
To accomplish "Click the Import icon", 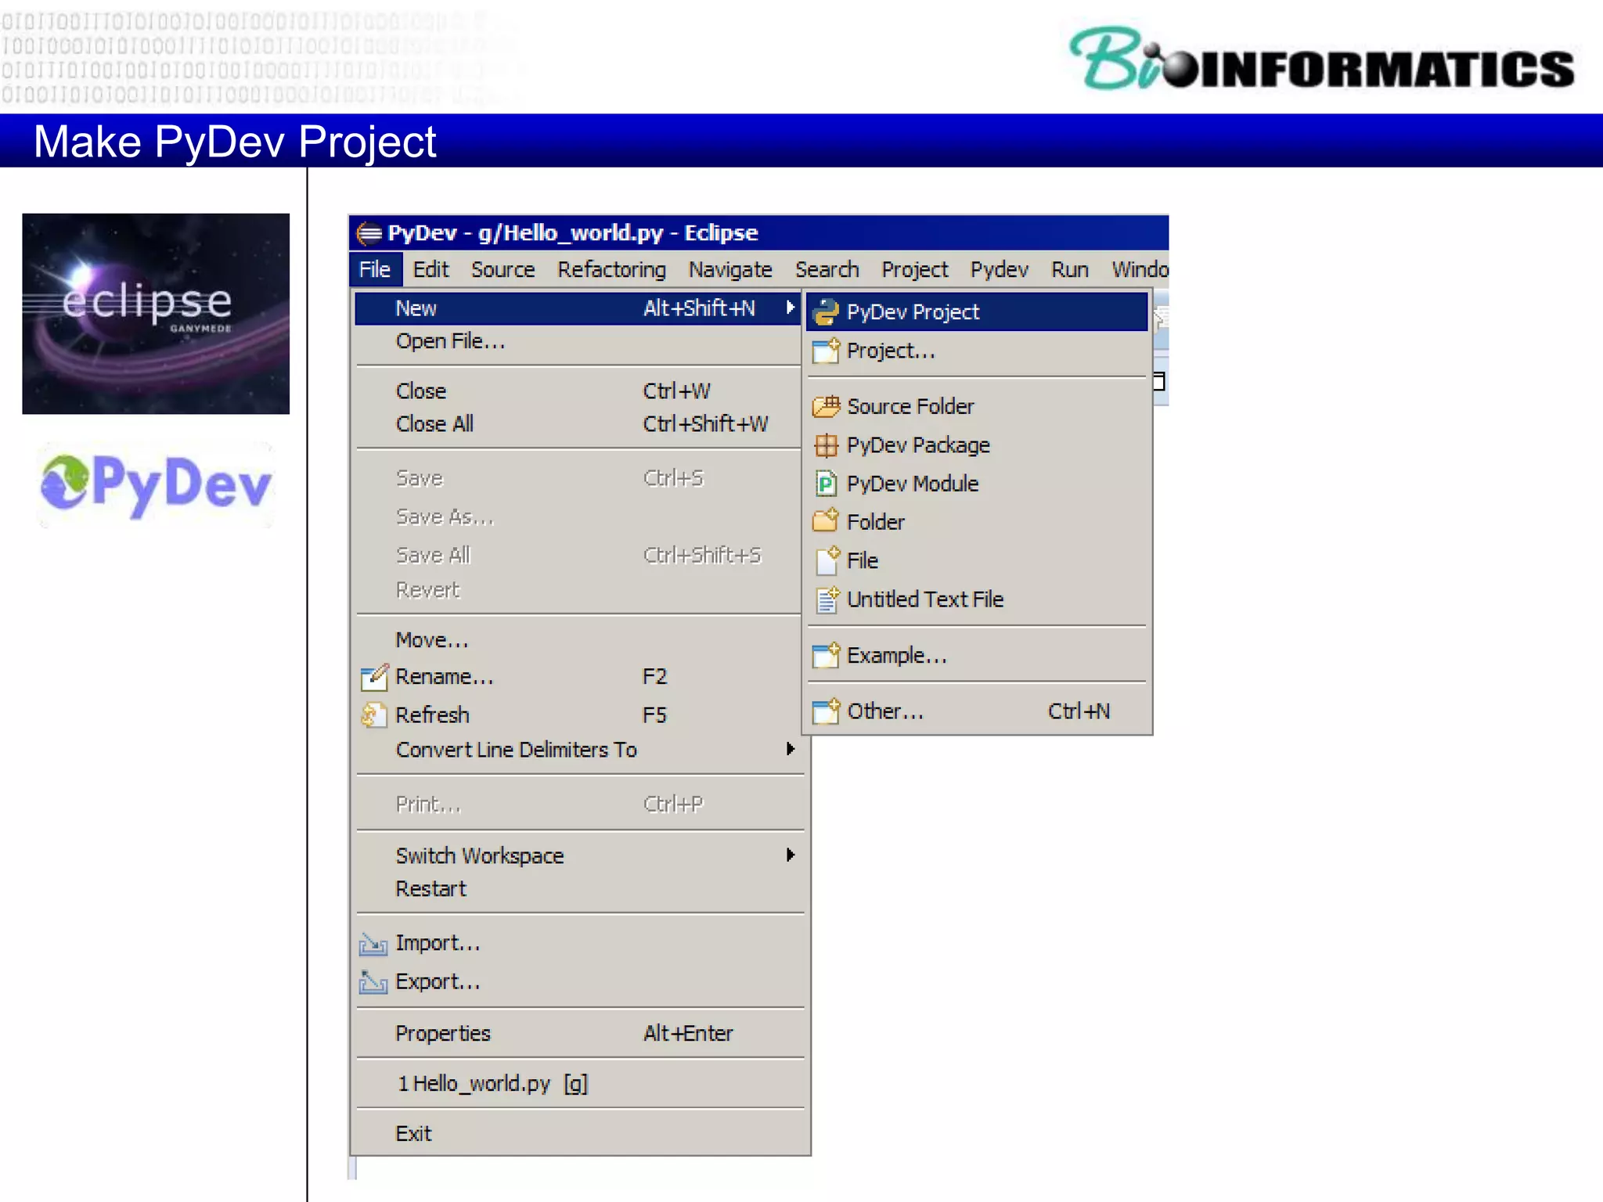I will click(x=373, y=945).
